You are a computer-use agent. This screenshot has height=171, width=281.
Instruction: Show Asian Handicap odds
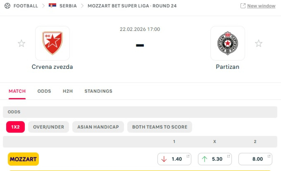point(98,127)
